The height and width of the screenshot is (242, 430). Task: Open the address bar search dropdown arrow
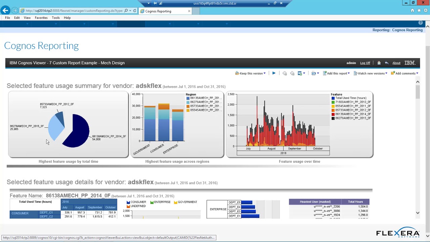[130, 11]
